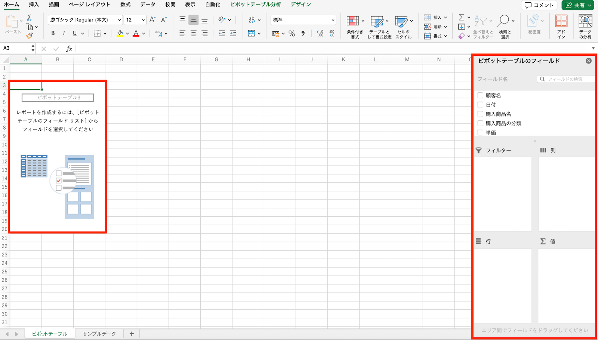Image resolution: width=598 pixels, height=340 pixels.
Task: Open Format as Table (テーブルとして書式設定)
Action: 379,27
